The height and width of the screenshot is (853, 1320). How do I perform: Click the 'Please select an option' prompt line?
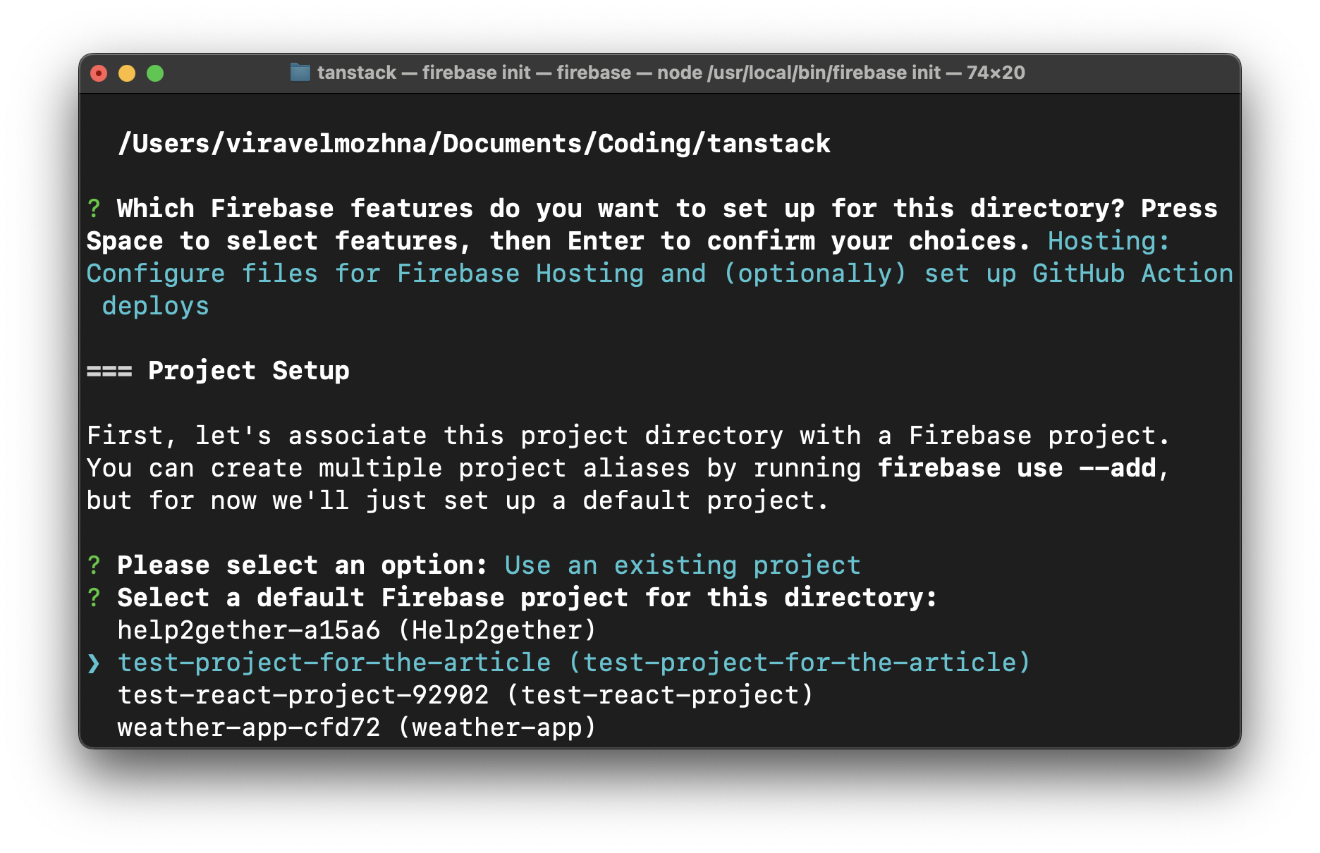coord(302,565)
